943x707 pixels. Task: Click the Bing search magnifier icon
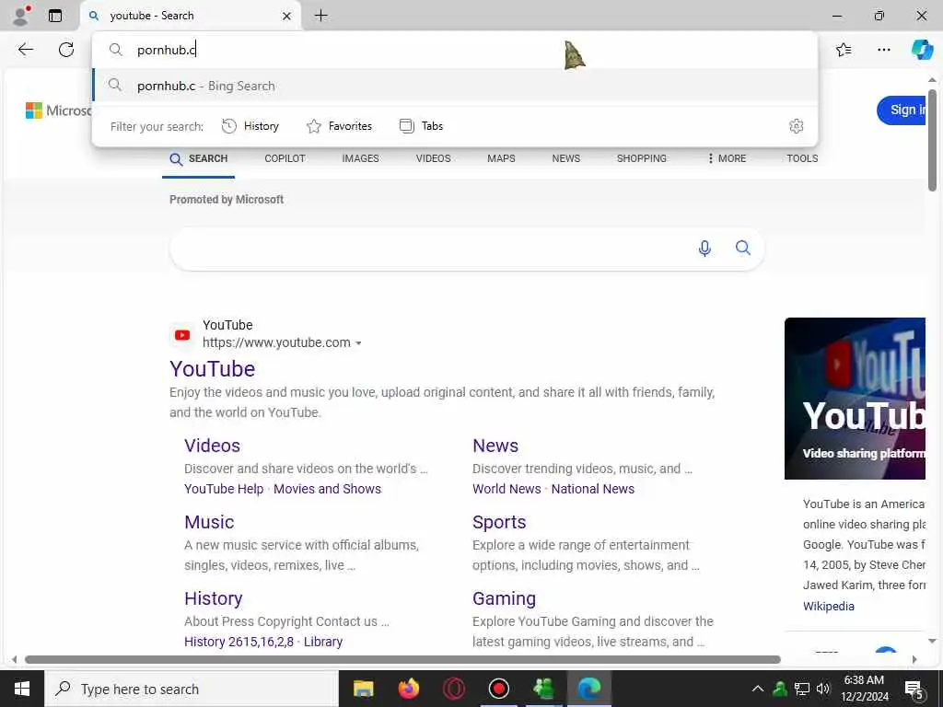(743, 248)
